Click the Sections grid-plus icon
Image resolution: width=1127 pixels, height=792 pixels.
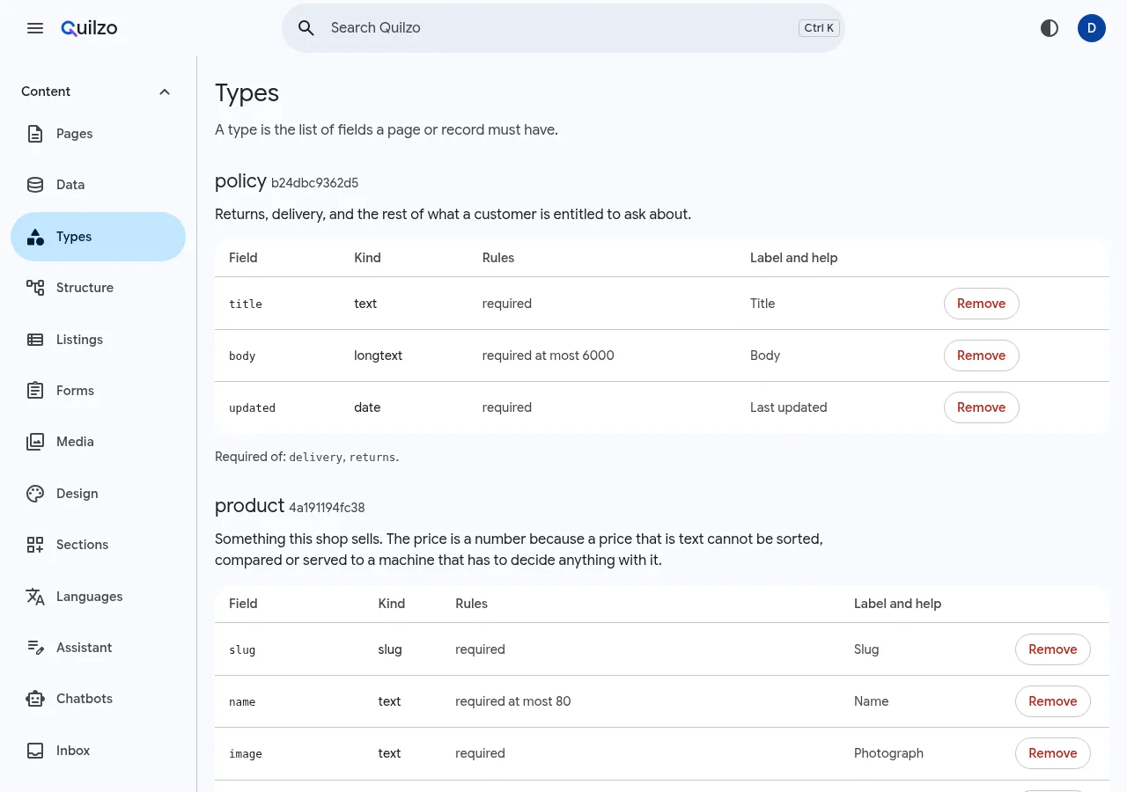pos(35,545)
